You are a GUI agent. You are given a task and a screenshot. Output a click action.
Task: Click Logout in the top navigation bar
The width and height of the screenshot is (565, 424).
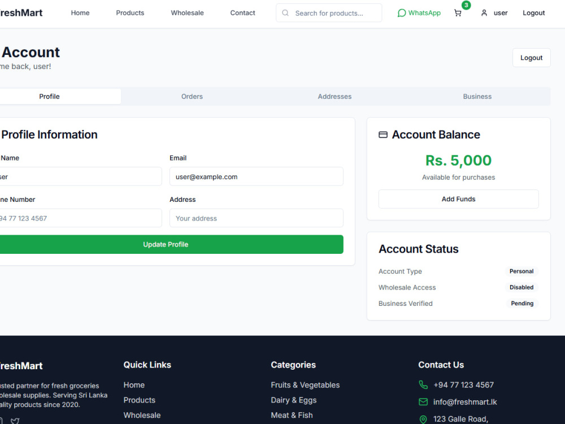point(534,13)
